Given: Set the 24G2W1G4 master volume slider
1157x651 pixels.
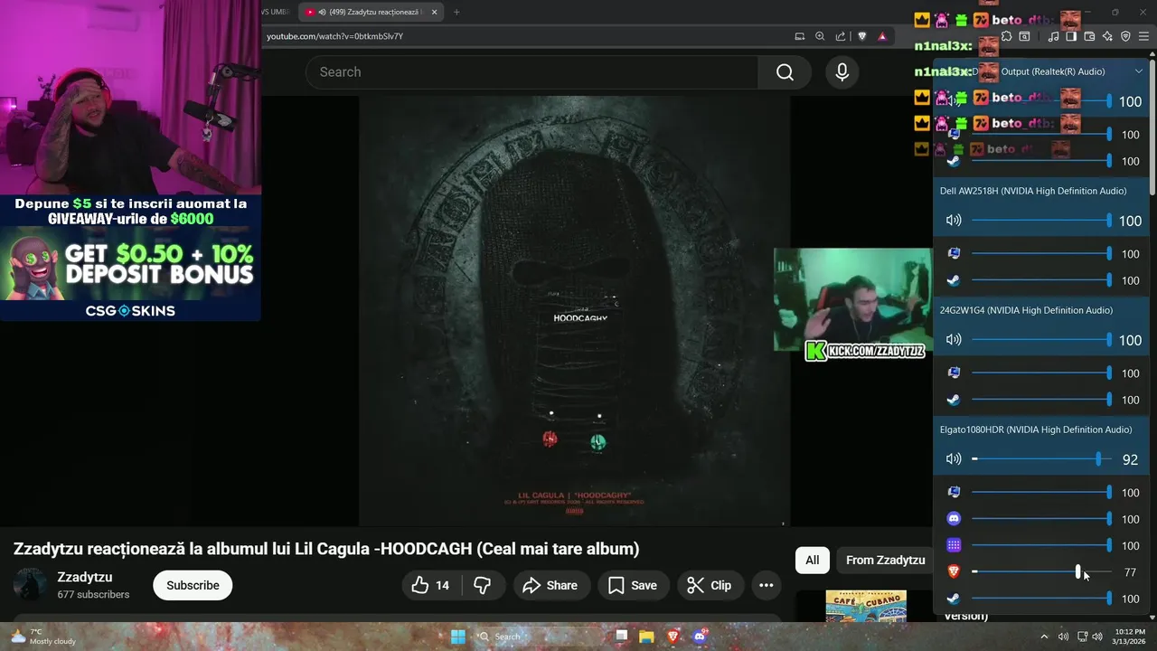Looking at the screenshot, I should 1041,340.
